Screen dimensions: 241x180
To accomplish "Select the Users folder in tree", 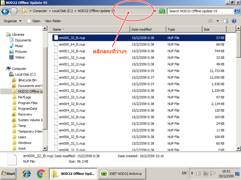I will point(22,137).
